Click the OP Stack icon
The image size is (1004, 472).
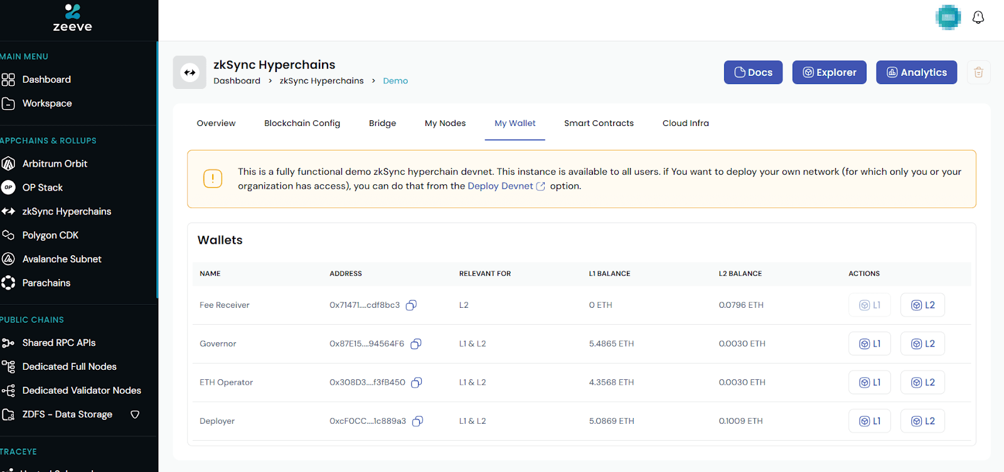pyautogui.click(x=8, y=187)
